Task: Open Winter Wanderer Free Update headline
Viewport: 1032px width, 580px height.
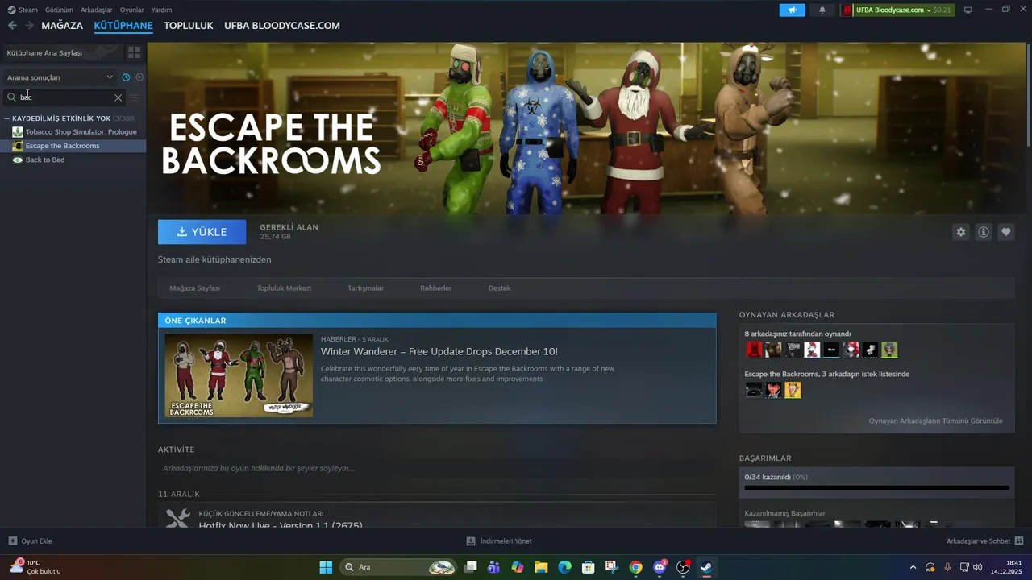Action: click(439, 352)
